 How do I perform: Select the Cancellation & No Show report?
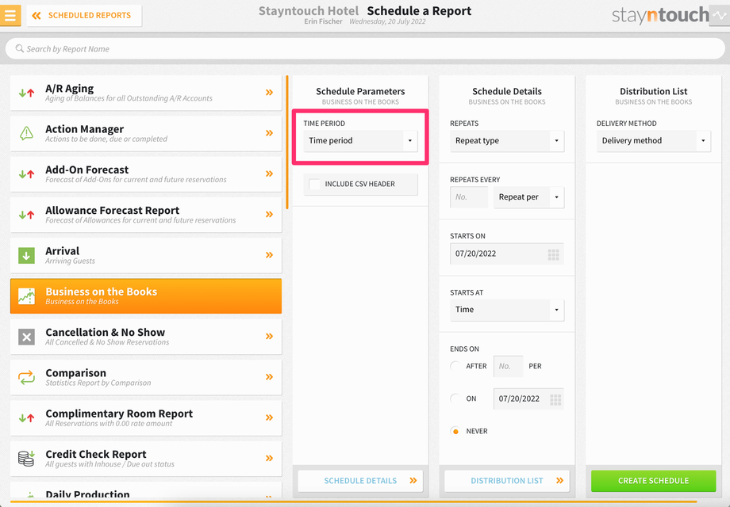click(x=146, y=337)
